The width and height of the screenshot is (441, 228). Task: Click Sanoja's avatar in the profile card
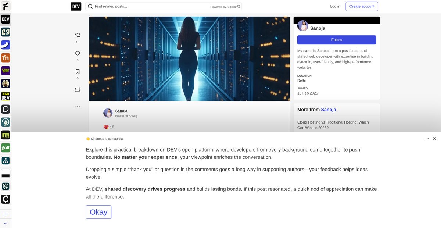[x=303, y=26]
